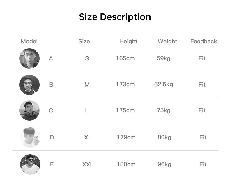Click the XXL size cell
This screenshot has width=230, height=183.
click(x=88, y=164)
